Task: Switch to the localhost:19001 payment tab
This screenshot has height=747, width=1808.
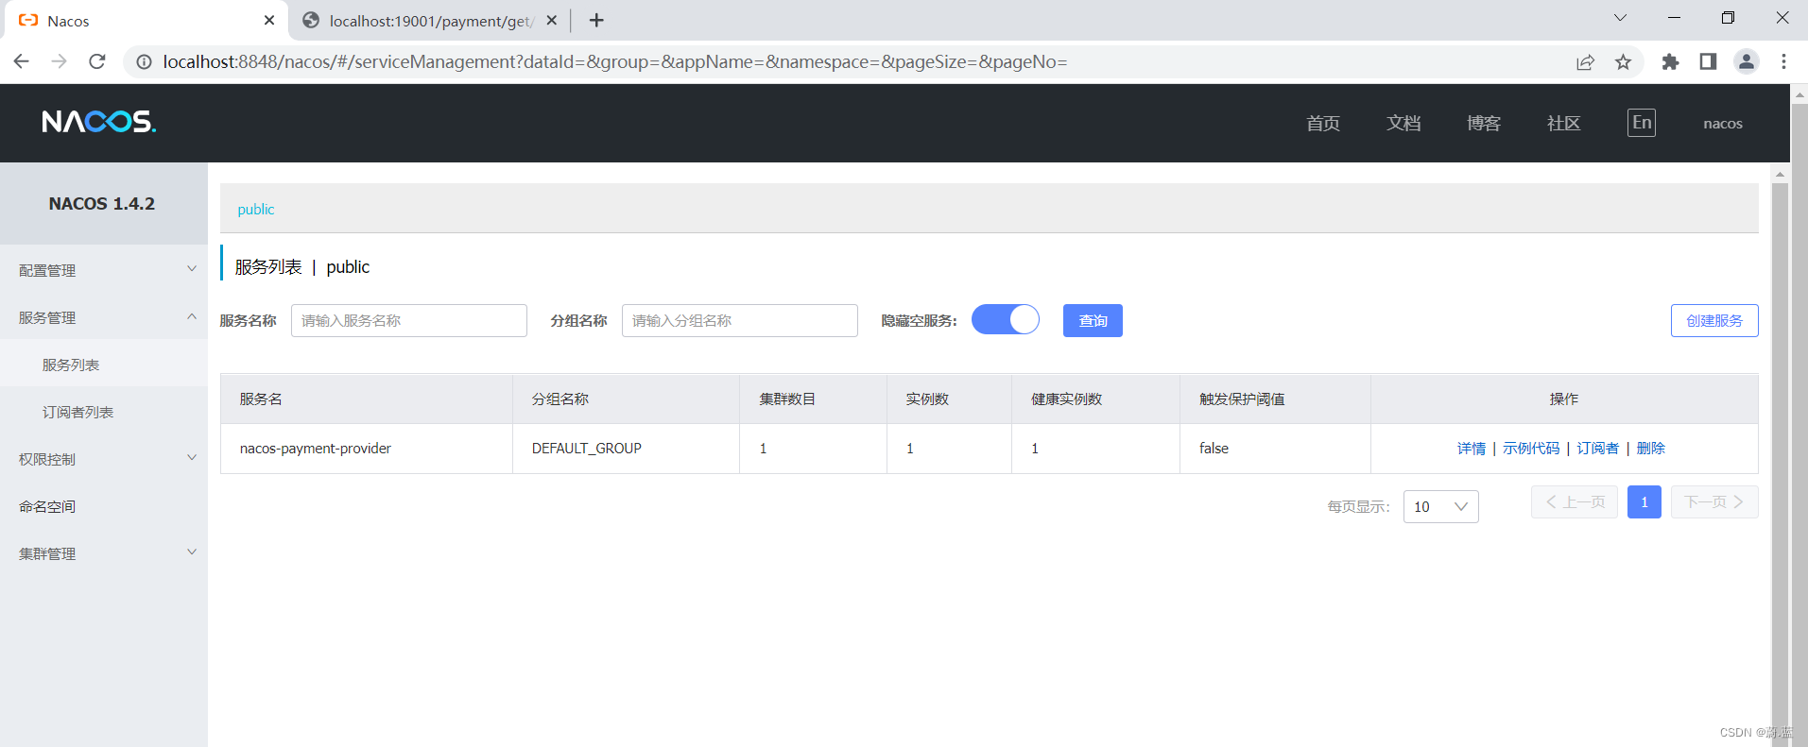Action: [x=431, y=21]
